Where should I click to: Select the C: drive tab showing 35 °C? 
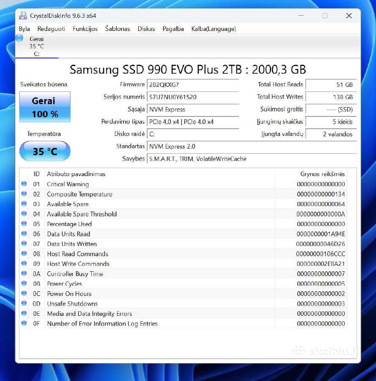click(x=37, y=47)
